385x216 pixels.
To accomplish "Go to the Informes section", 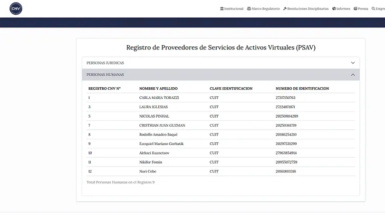I will (x=343, y=8).
